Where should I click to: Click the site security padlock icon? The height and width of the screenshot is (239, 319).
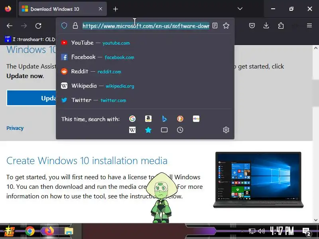75,25
